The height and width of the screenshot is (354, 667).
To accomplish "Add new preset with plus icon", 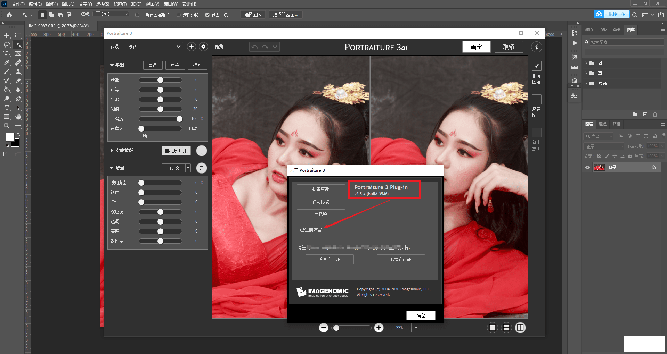I will 192,47.
